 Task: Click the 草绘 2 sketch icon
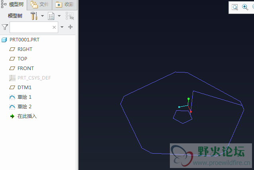coord(12,107)
